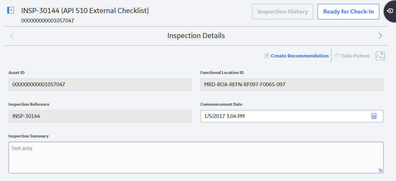Click the Commencement Date field
This screenshot has height=181, width=396.
click(x=292, y=116)
